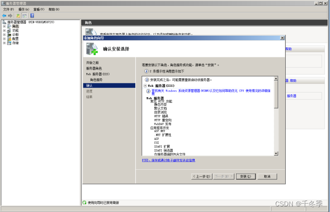Click the 应用程序开发 list entry
This screenshot has height=212, width=330.
(160, 128)
